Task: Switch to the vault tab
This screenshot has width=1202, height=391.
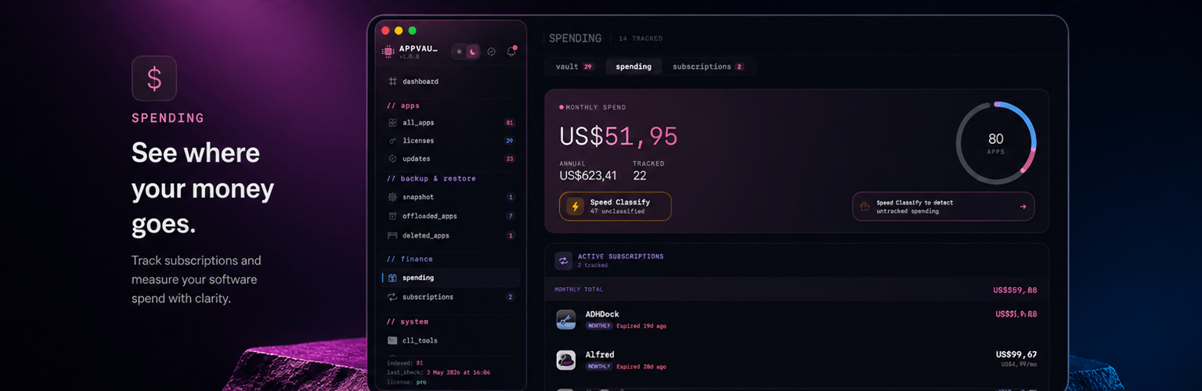Action: point(575,66)
